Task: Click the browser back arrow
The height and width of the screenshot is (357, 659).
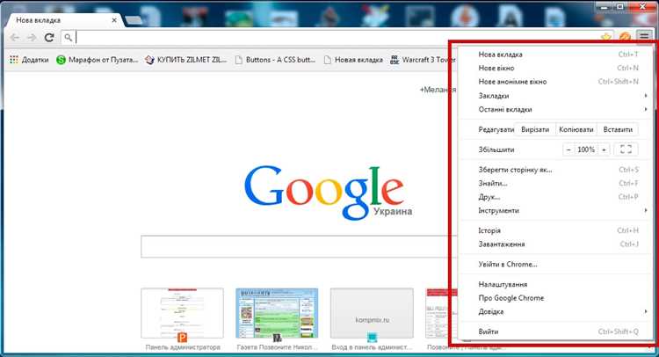Action: tap(14, 38)
